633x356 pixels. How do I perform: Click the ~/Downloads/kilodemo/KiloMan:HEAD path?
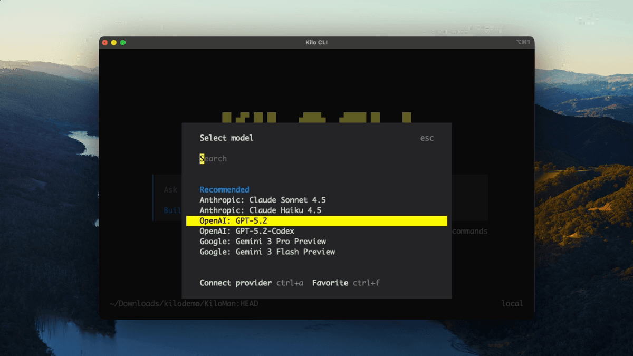point(184,304)
